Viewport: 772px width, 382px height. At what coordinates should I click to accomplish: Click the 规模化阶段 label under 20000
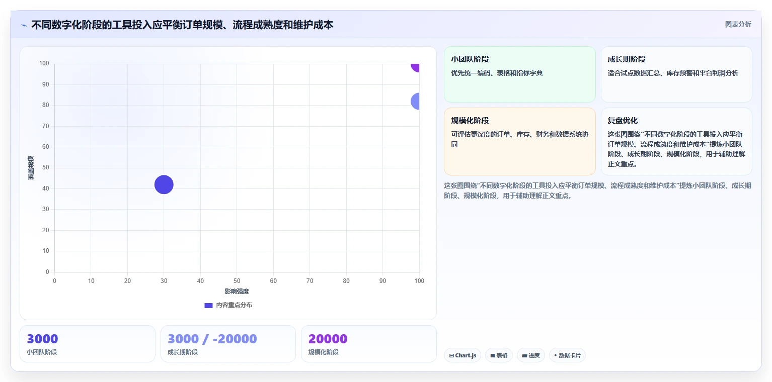coord(323,352)
